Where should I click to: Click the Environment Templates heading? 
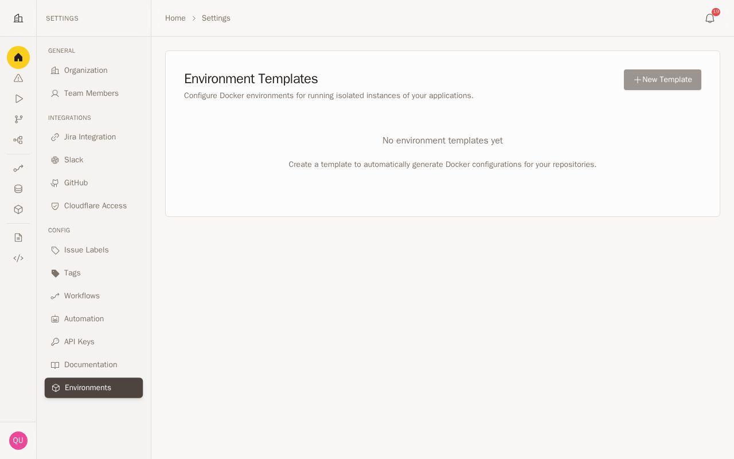click(x=251, y=79)
